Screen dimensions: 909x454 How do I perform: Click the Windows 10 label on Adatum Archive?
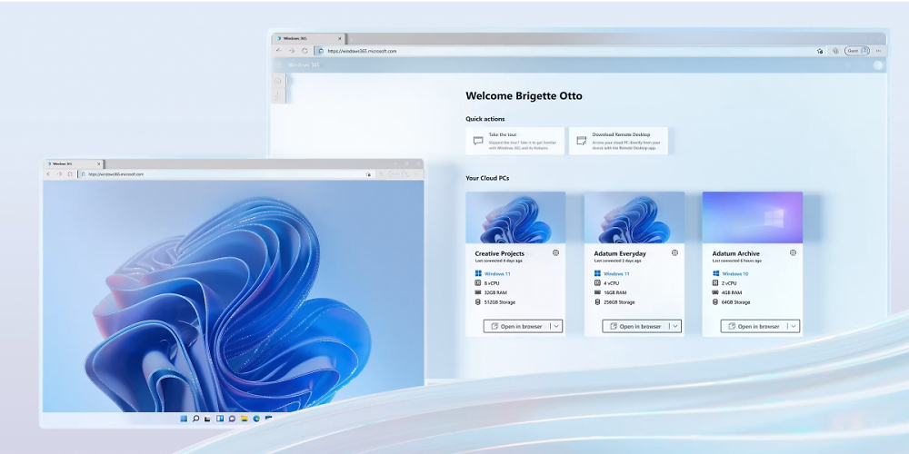click(x=735, y=274)
